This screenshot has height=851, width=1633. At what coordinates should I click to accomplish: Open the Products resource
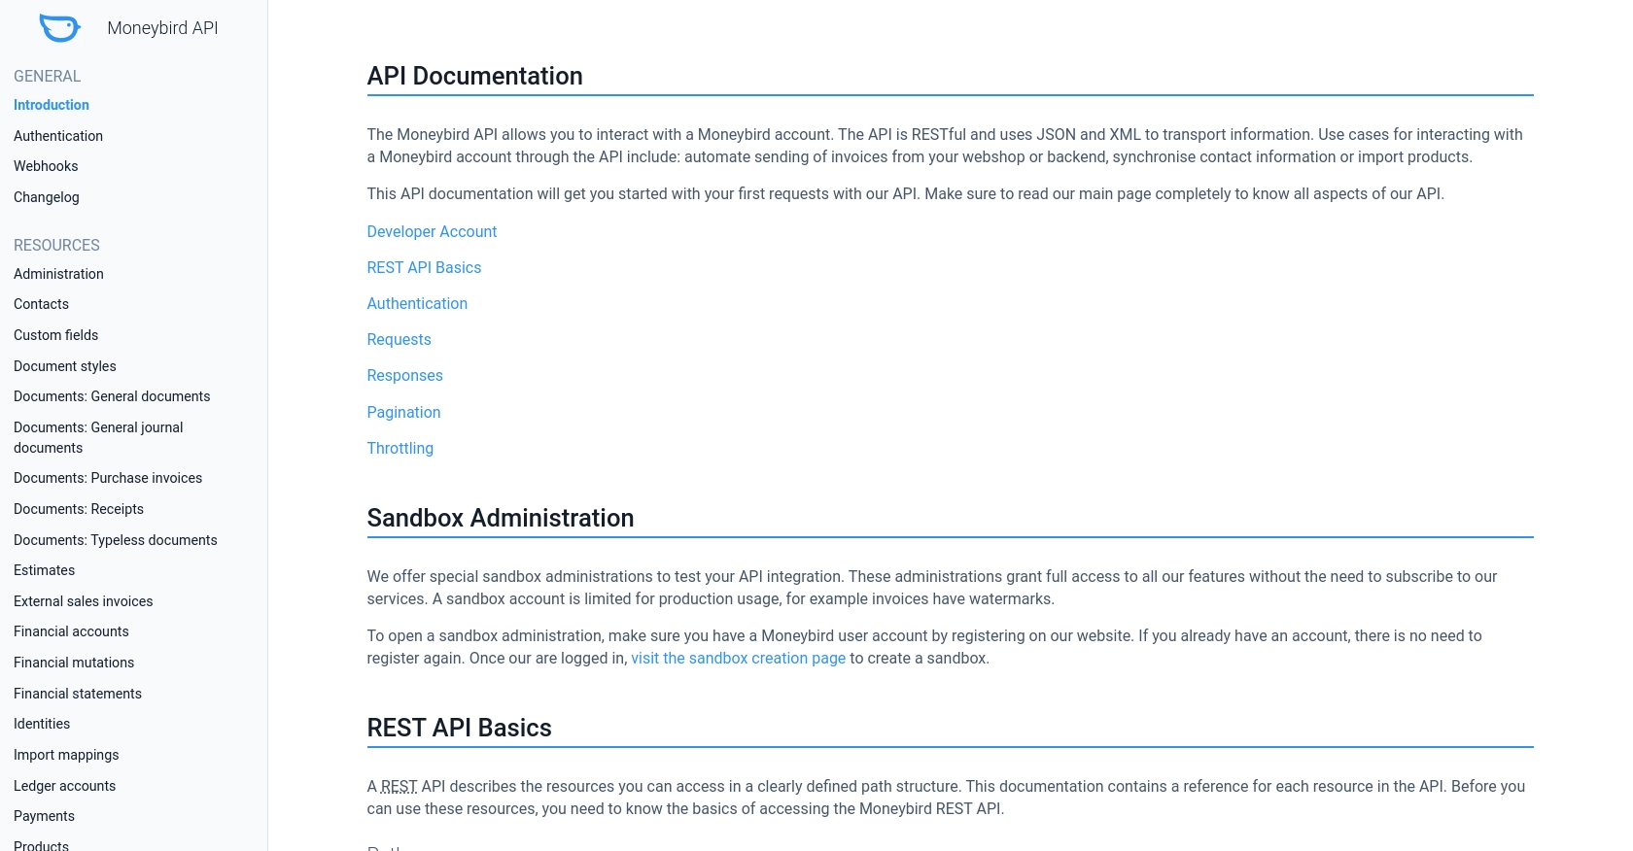click(41, 845)
